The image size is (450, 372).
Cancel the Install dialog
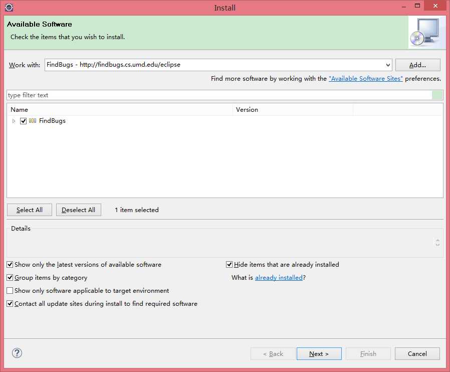(417, 353)
